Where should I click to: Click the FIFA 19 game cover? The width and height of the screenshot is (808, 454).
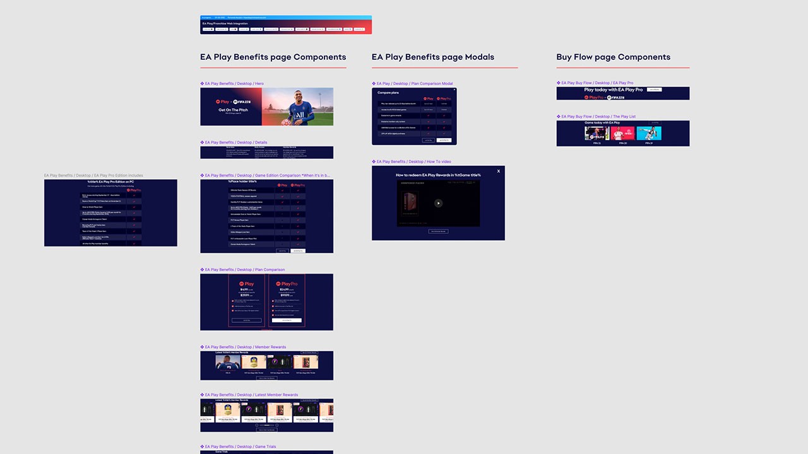pyautogui.click(x=649, y=133)
